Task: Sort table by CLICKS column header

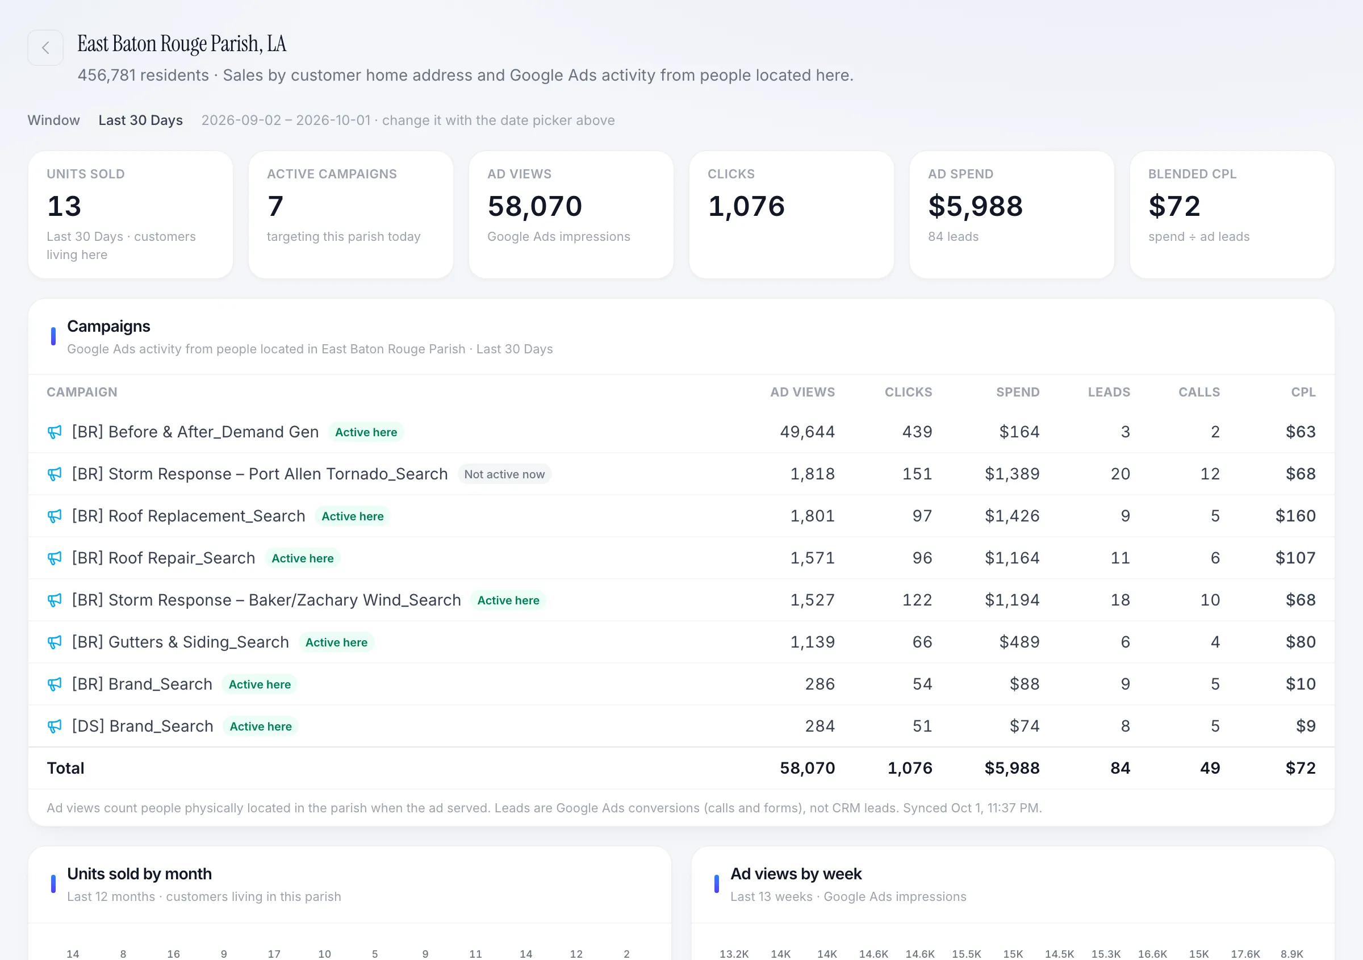Action: click(x=908, y=393)
